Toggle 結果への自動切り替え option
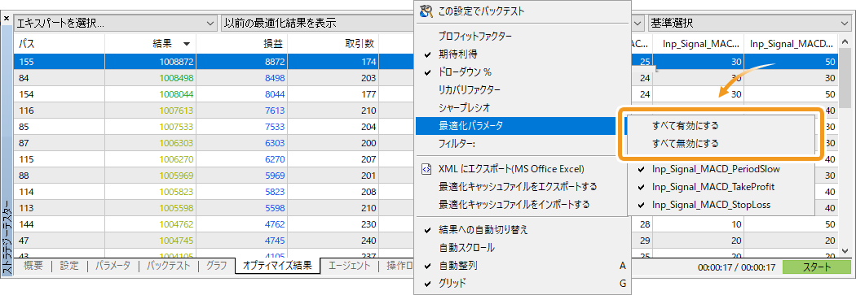This screenshot has width=856, height=295. 426,230
